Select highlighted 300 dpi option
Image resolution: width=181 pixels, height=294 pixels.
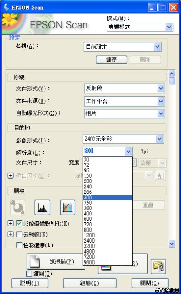(107, 198)
